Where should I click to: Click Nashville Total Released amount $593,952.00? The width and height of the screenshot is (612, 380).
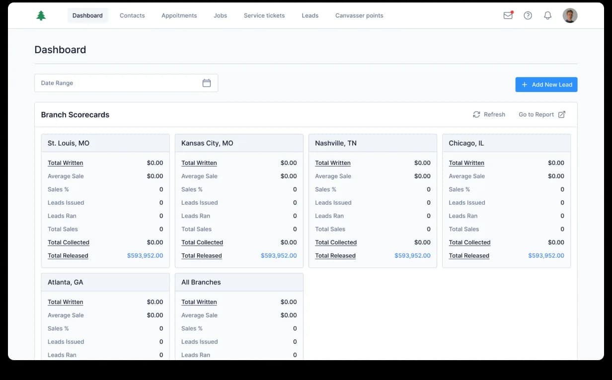coord(412,256)
